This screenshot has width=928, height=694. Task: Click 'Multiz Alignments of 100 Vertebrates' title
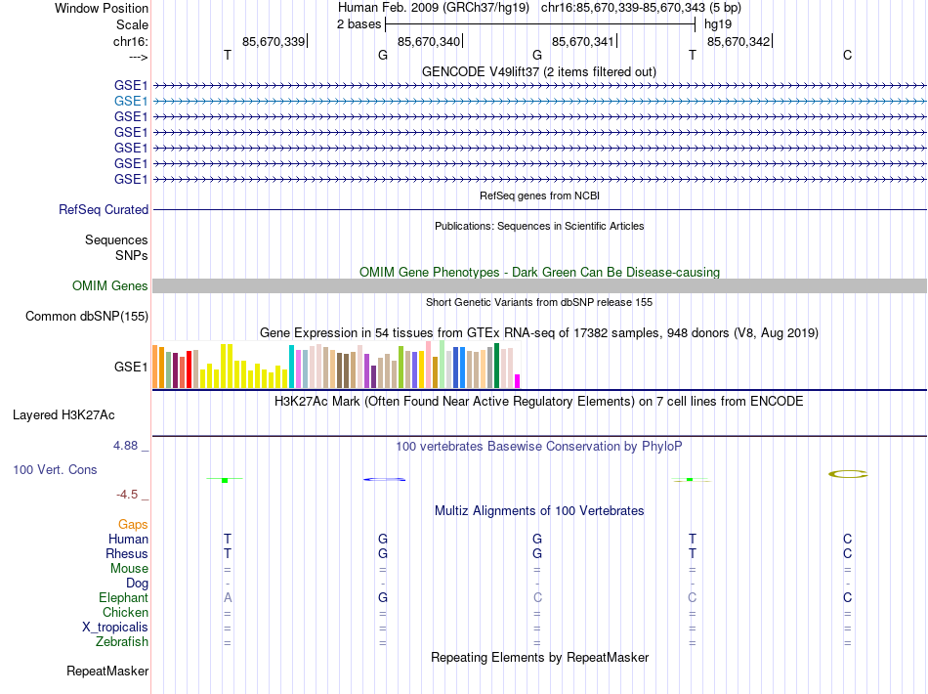[x=539, y=511]
